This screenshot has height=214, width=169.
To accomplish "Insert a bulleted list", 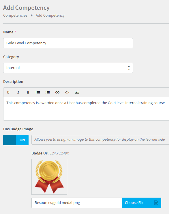I will 38,92.
